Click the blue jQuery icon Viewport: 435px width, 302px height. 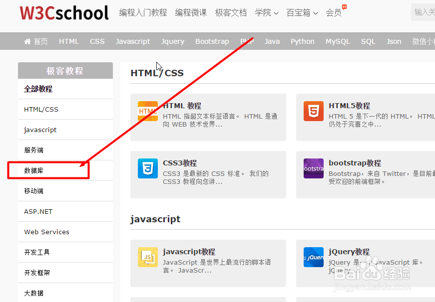coord(313,257)
